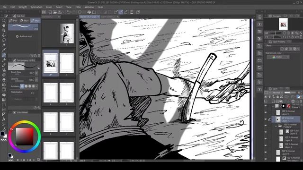Image resolution: width=303 pixels, height=170 pixels.
Task: Hide Layer 5 via its eye icon
Action: click(266, 132)
